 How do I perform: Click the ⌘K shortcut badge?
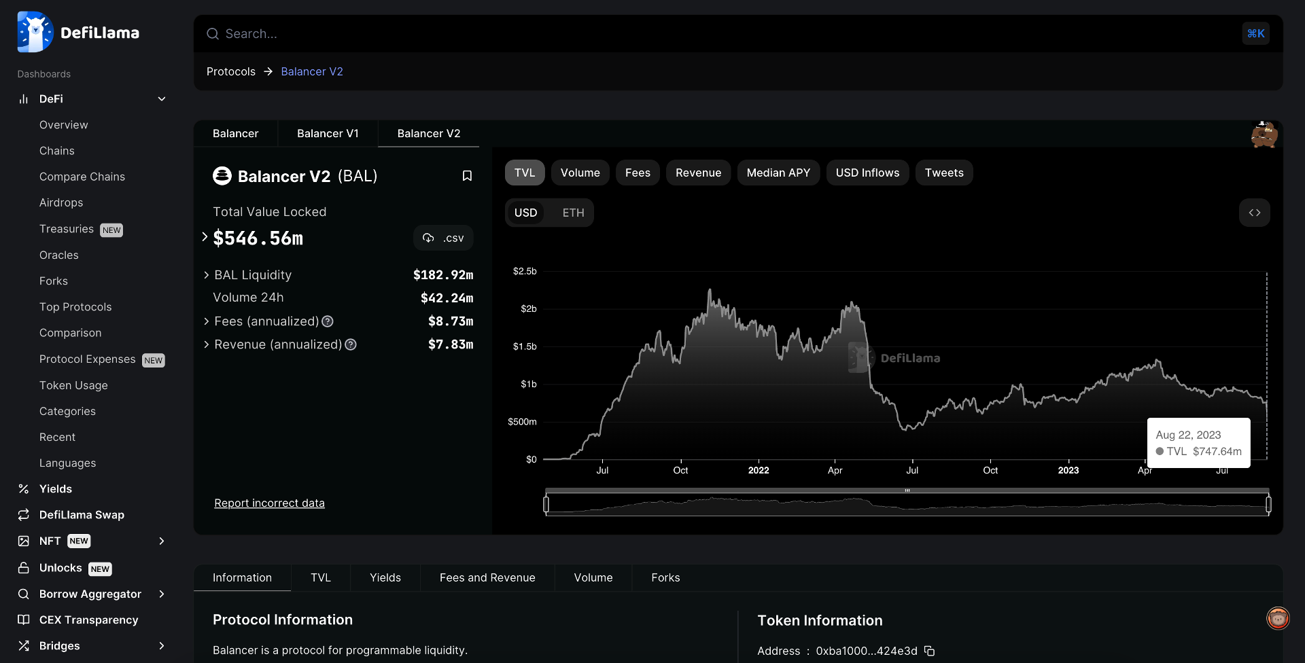click(1256, 33)
